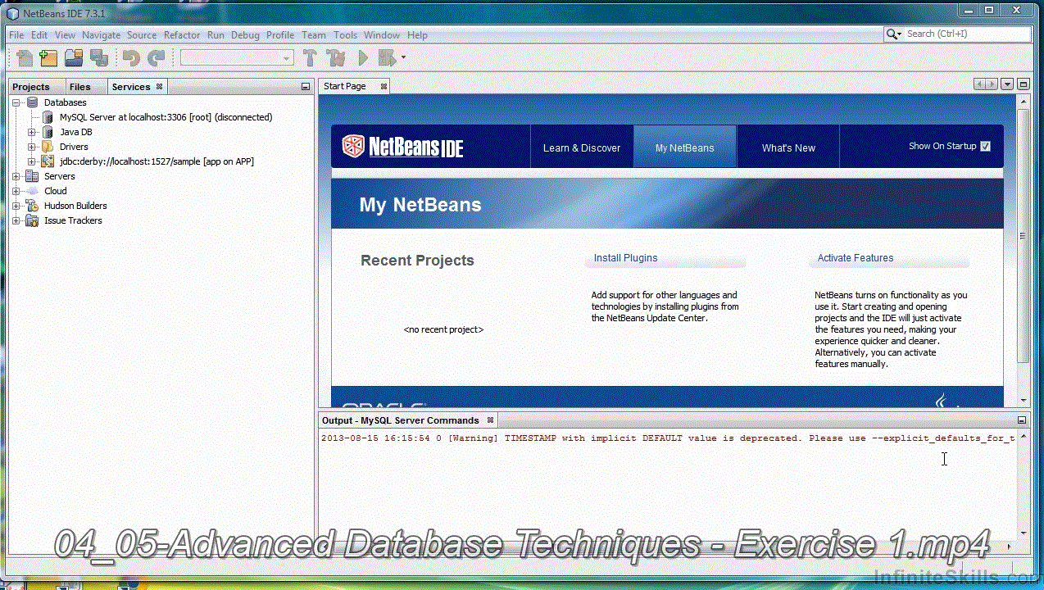The height and width of the screenshot is (590, 1044).
Task: Expand the Servers tree node
Action: click(x=16, y=176)
